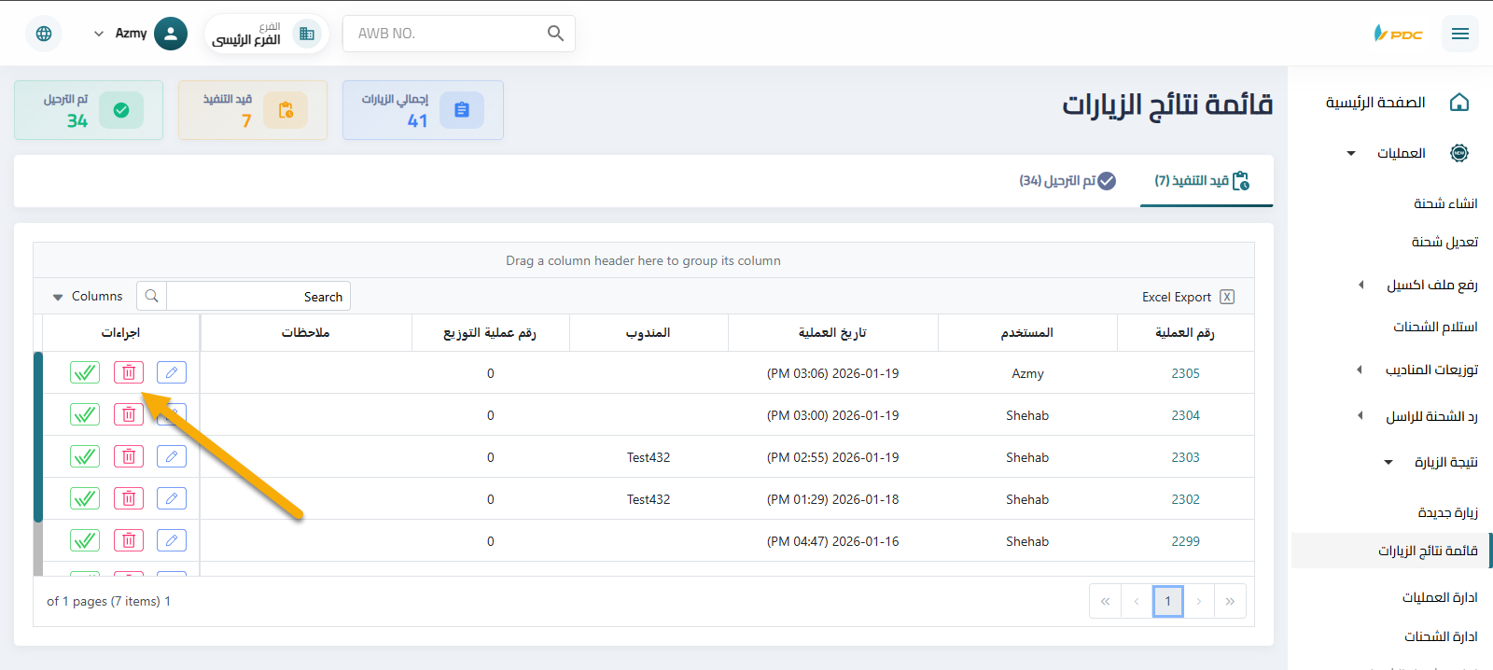This screenshot has height=670, width=1493.
Task: Open ادارة الشحنات menu item
Action: [1441, 636]
